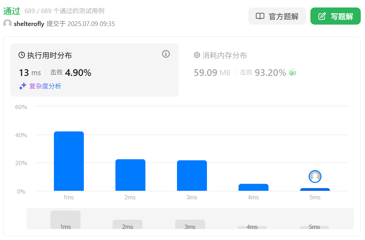This screenshot has height=240, width=365.
Task: Click the shelterofly username
Action: pyautogui.click(x=29, y=24)
